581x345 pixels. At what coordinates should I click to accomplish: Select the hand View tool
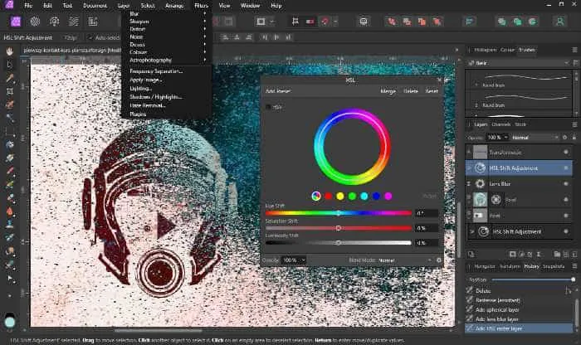pyautogui.click(x=10, y=51)
